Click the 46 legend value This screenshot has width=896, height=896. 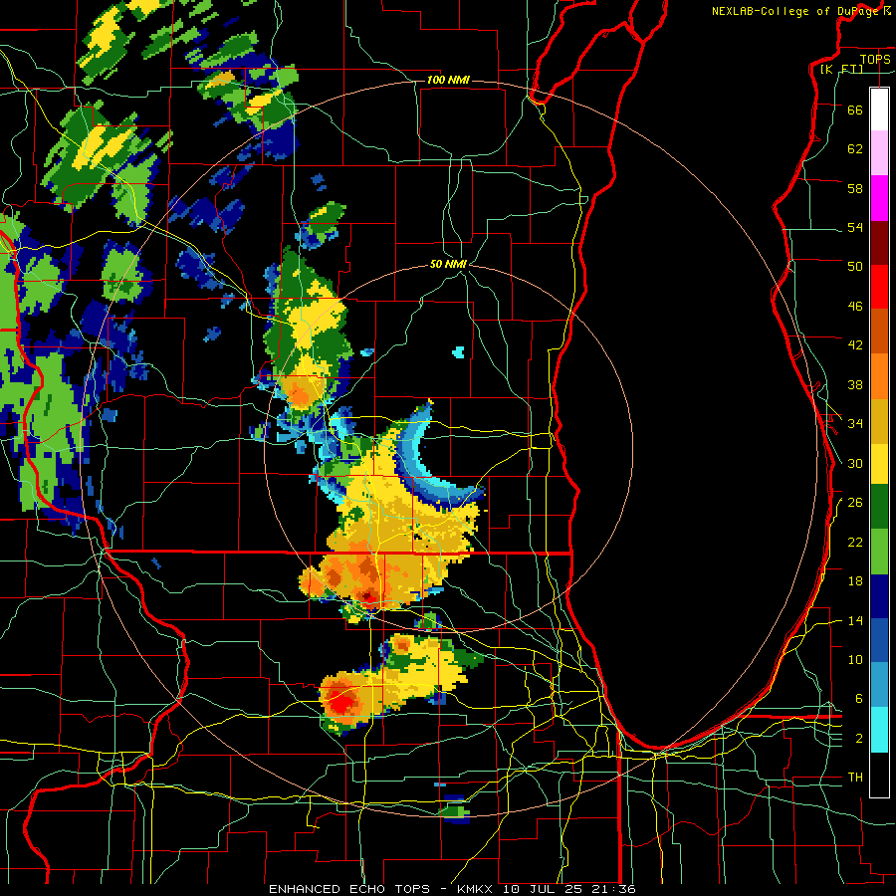(855, 307)
